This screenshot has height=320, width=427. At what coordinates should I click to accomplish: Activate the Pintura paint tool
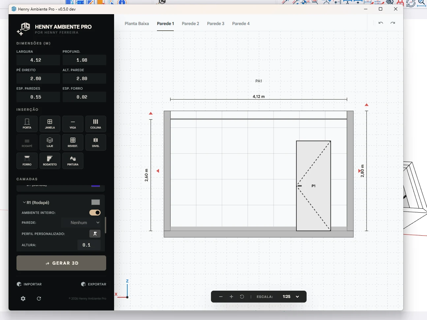click(x=73, y=161)
